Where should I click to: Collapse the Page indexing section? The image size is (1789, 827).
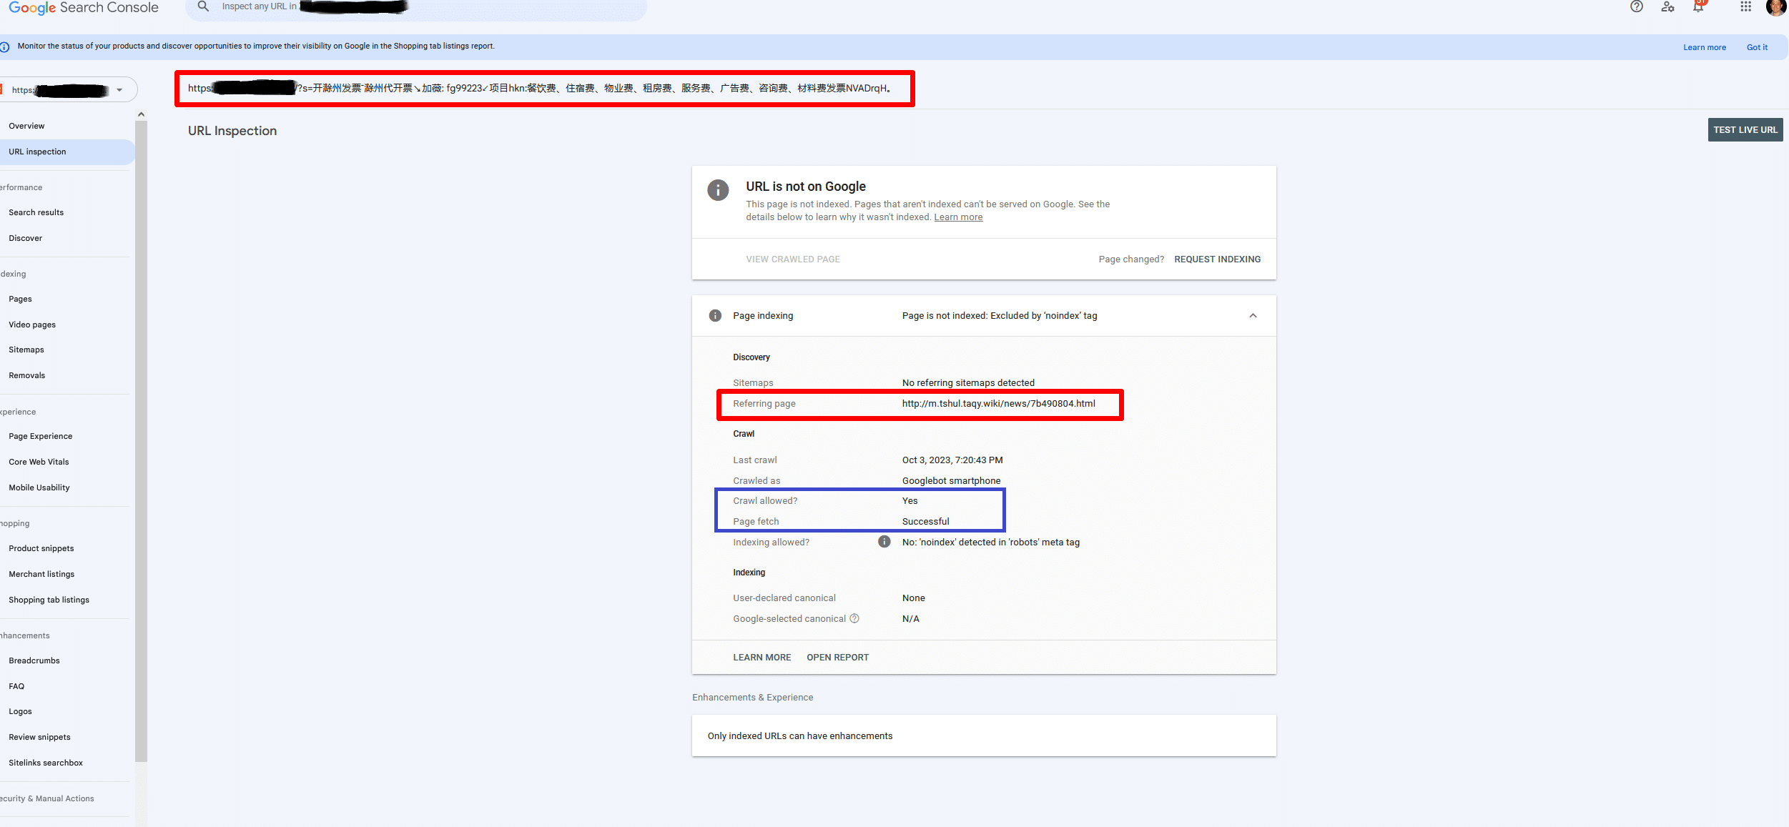(x=1253, y=316)
